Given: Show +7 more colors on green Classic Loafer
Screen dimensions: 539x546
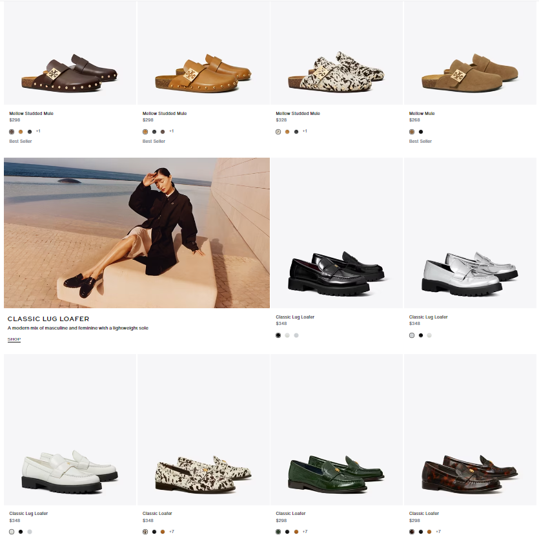Looking at the screenshot, I should 305,532.
